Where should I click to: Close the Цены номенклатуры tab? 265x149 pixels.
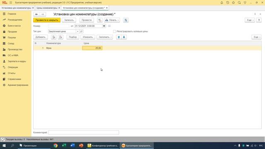tap(59, 8)
